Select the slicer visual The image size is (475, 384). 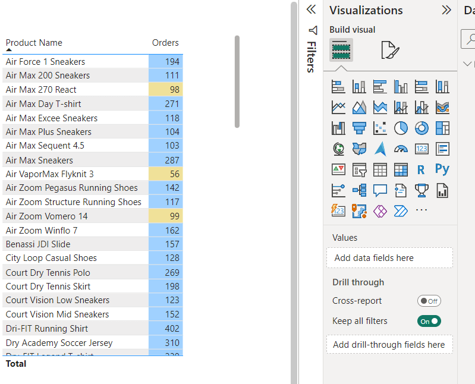tap(359, 169)
